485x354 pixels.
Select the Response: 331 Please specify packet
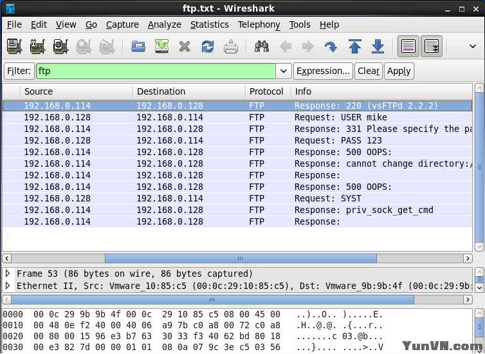(x=237, y=129)
